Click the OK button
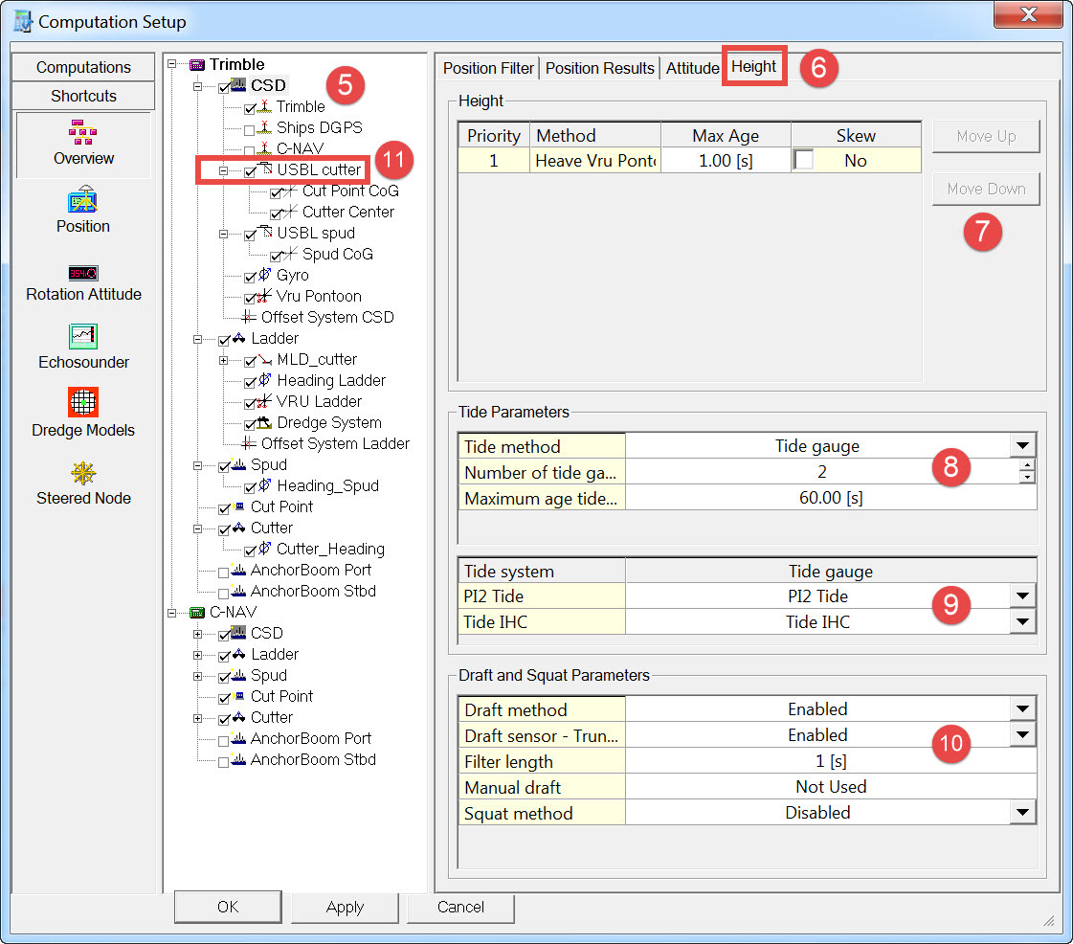The image size is (1073, 944). [228, 908]
